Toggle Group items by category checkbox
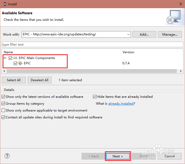The image size is (185, 164). point(3,103)
